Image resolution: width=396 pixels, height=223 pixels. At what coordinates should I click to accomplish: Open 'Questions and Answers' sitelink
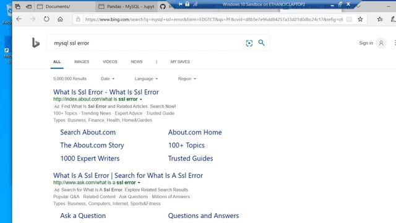point(204,216)
